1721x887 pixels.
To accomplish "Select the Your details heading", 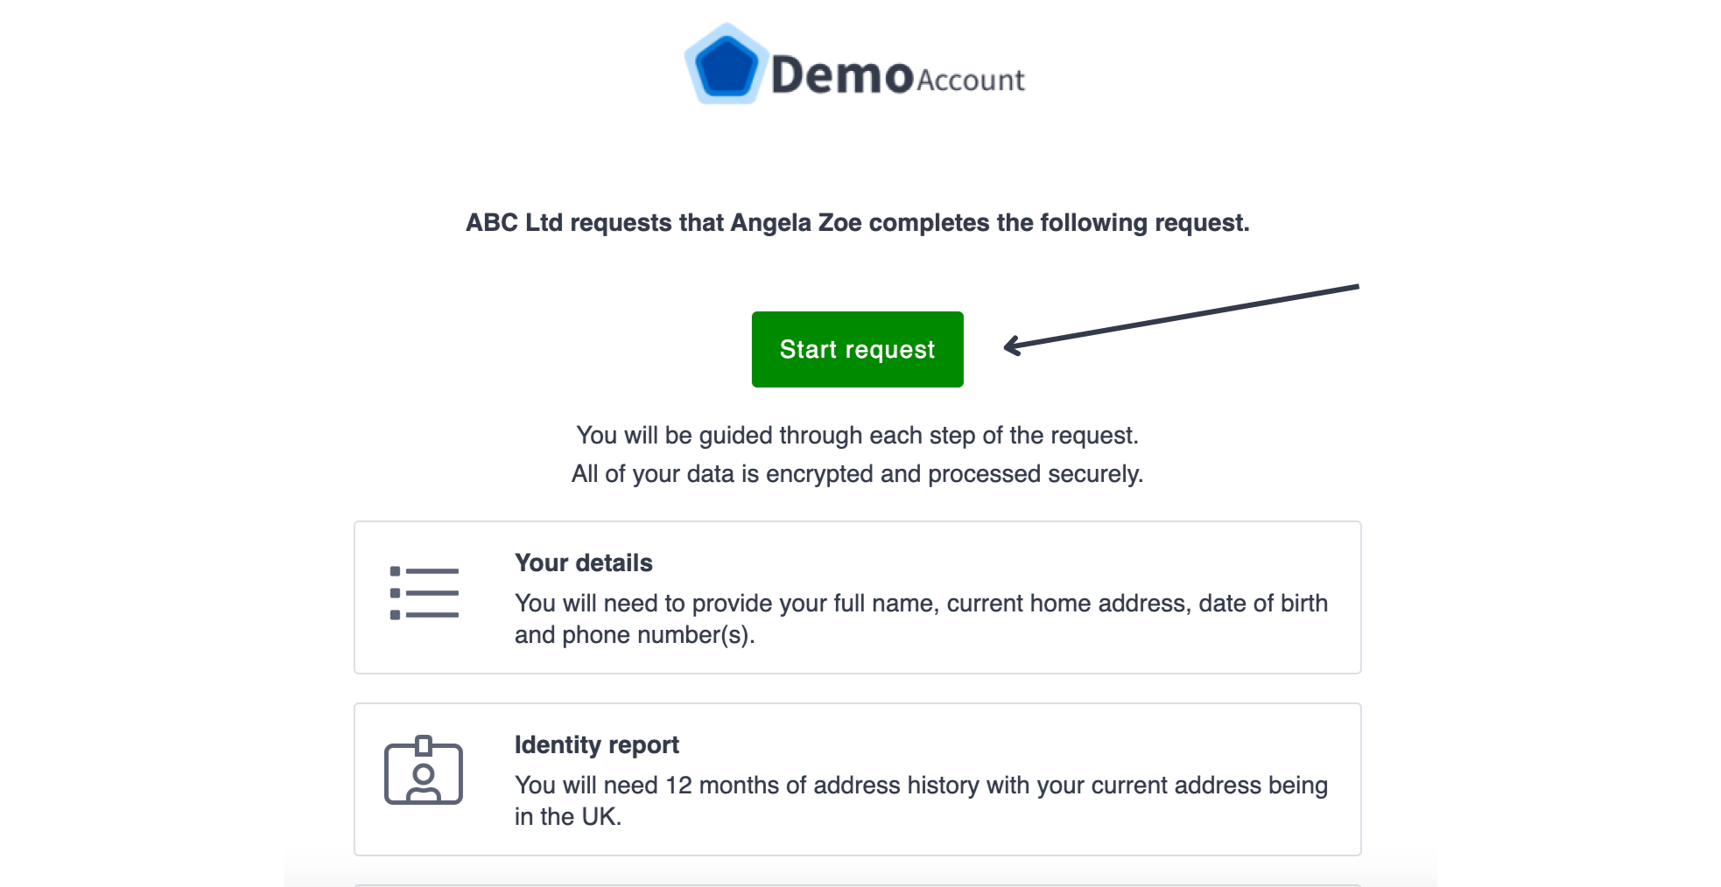I will (x=583, y=562).
